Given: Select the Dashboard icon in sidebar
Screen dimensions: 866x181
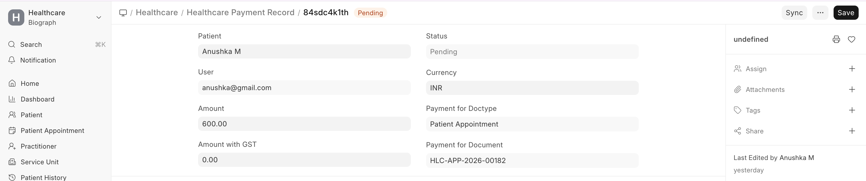Looking at the screenshot, I should coord(12,99).
